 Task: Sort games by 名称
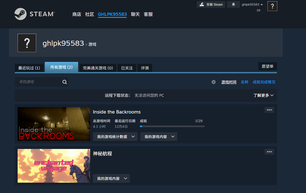244,82
